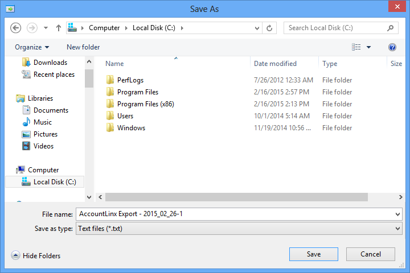Expand the chevron after Local Disk breadcrumb

tap(182, 28)
